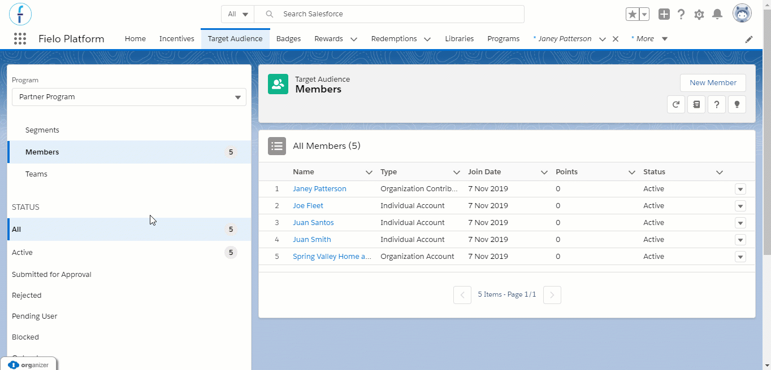Click the Fielo logo icon
Image resolution: width=771 pixels, height=370 pixels.
[x=20, y=14]
